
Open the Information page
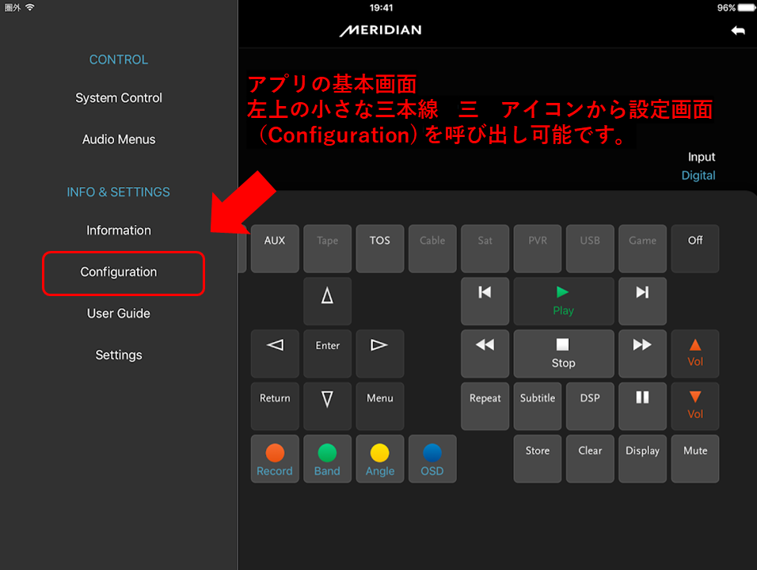(119, 230)
